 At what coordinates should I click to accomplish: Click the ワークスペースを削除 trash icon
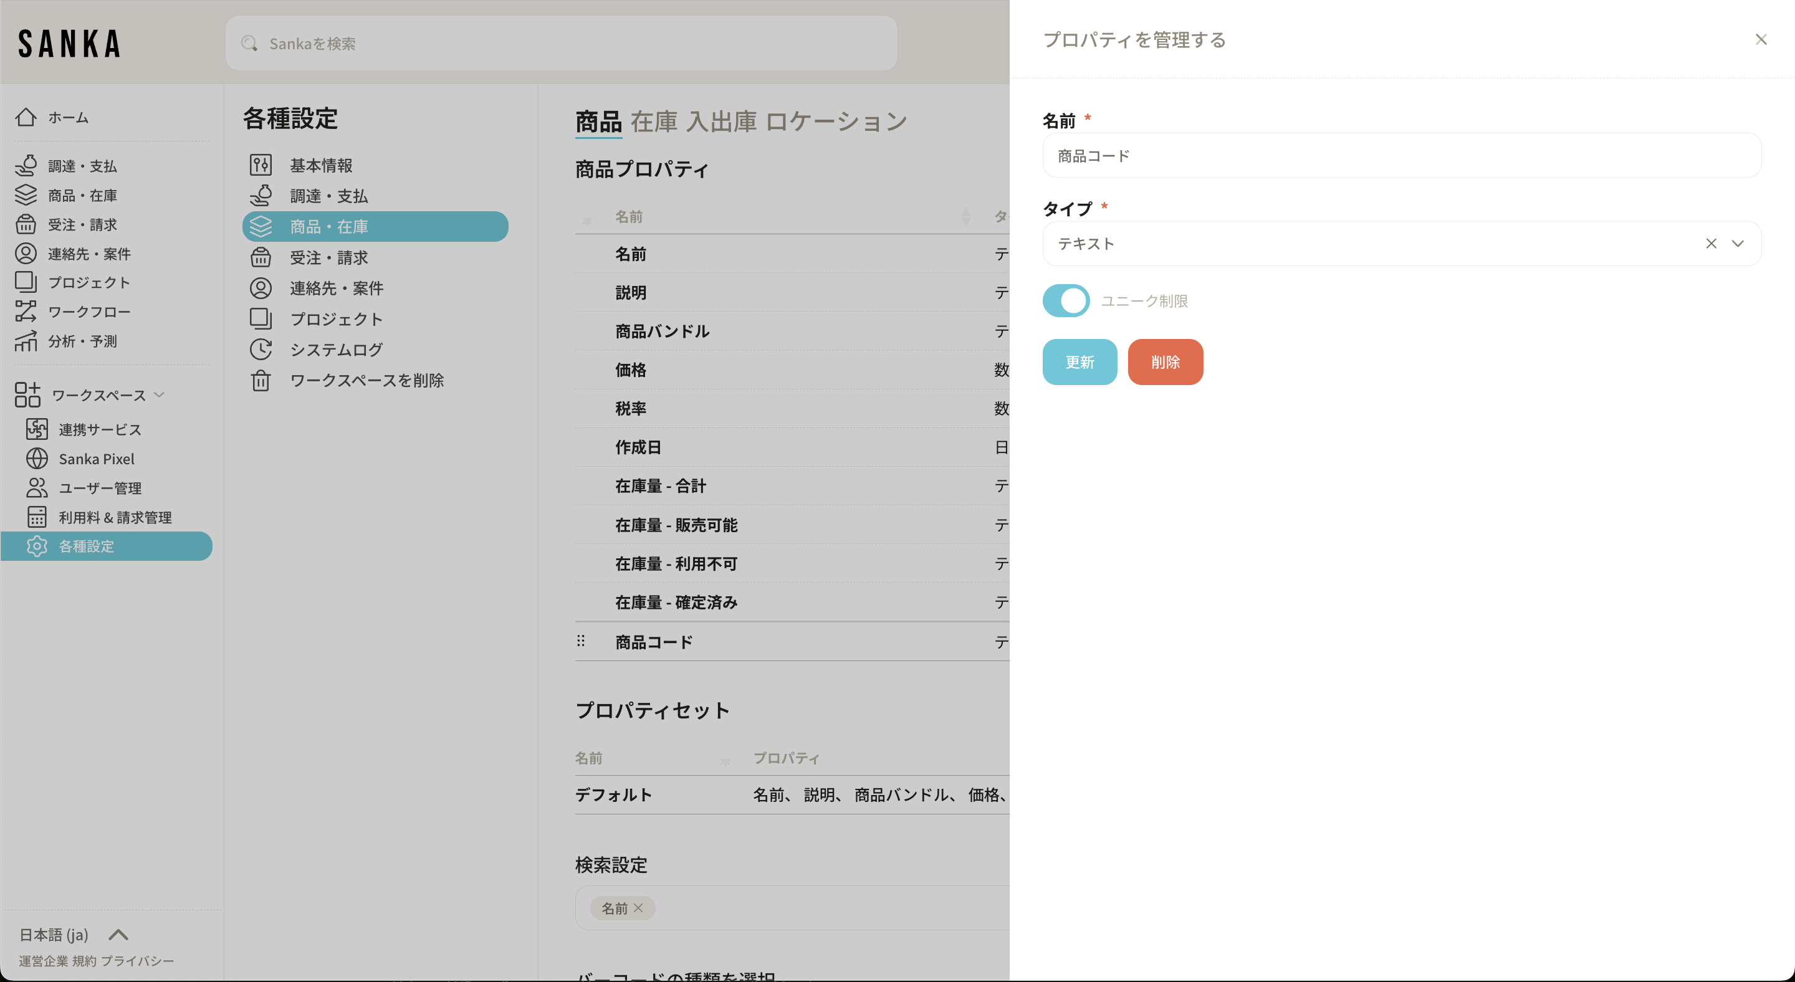point(261,380)
